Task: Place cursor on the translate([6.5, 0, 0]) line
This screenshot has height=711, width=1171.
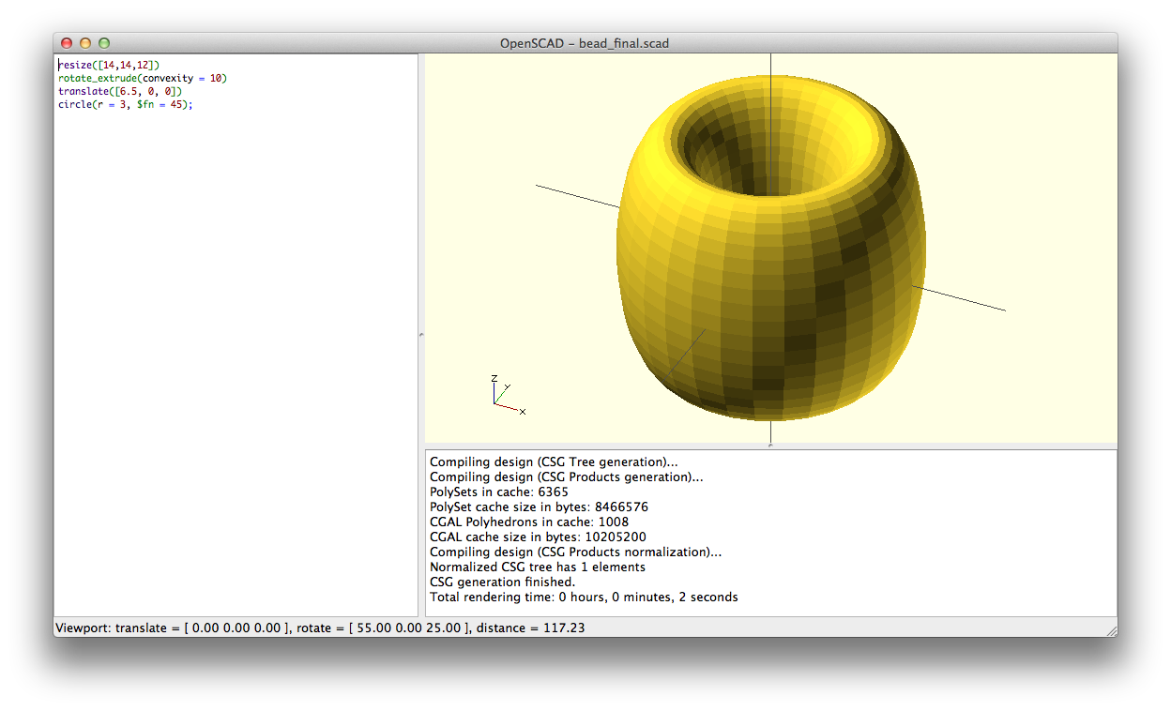Action: 119,91
